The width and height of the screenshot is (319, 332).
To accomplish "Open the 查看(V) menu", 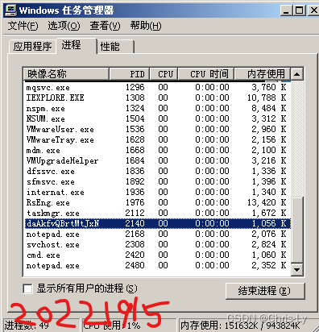I will [x=105, y=26].
